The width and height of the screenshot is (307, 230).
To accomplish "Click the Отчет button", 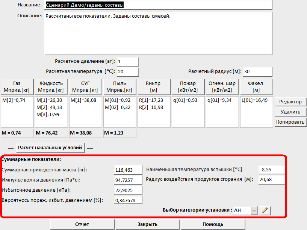I will pyautogui.click(x=82, y=224).
